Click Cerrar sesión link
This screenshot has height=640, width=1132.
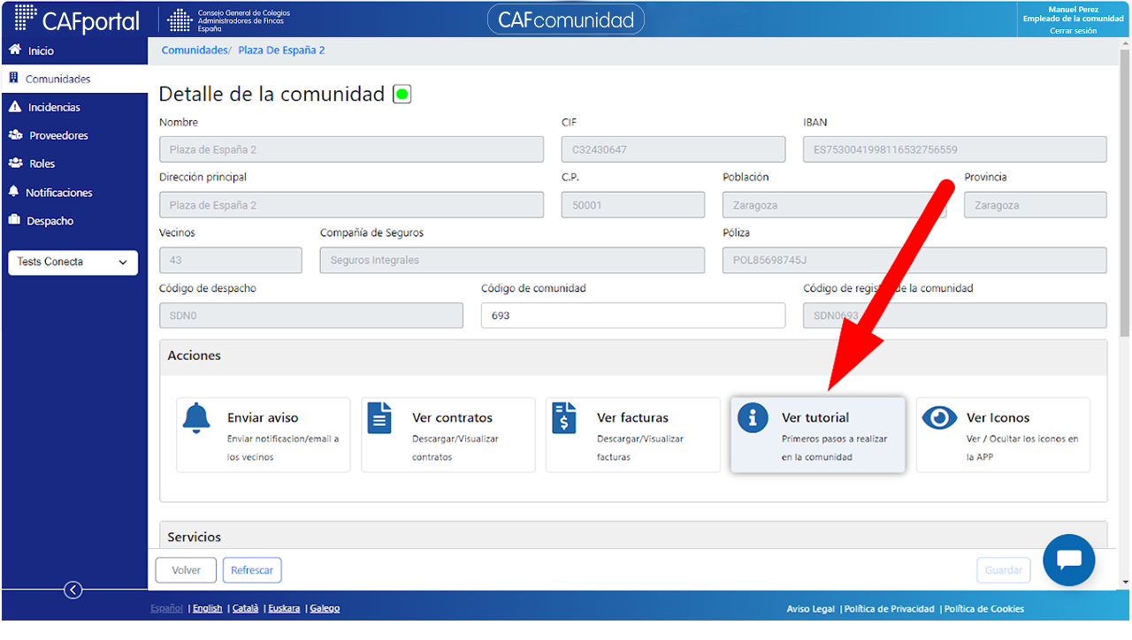[x=1074, y=31]
